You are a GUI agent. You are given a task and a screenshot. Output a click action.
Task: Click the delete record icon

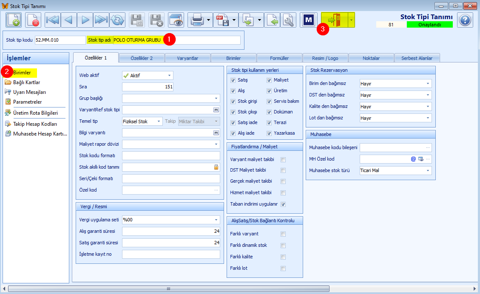click(33, 20)
